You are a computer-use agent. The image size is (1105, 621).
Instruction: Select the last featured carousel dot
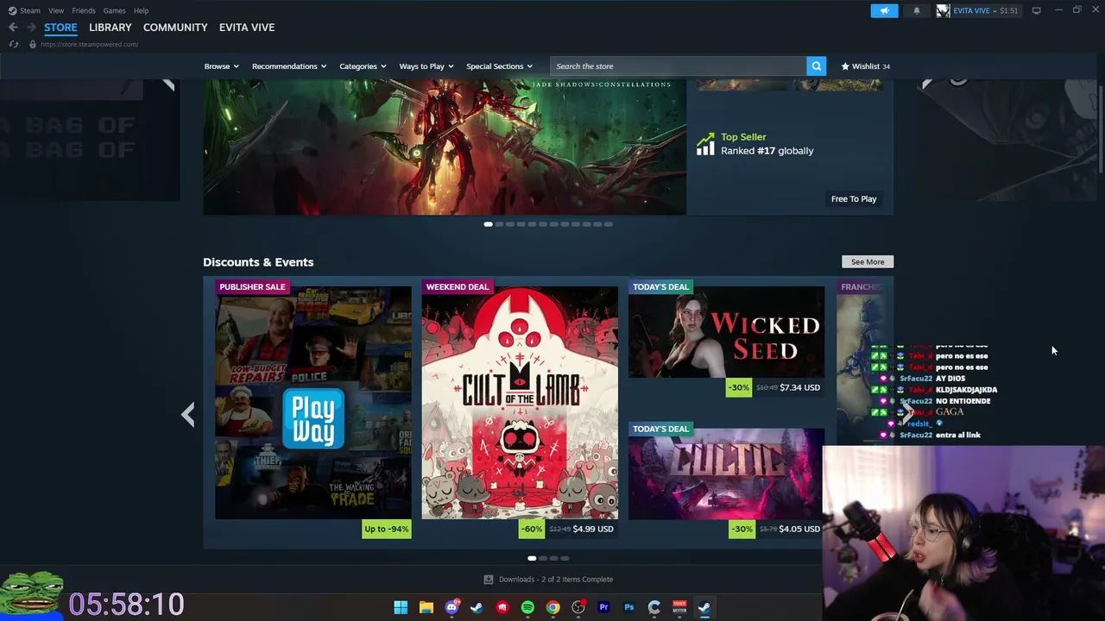[609, 224]
